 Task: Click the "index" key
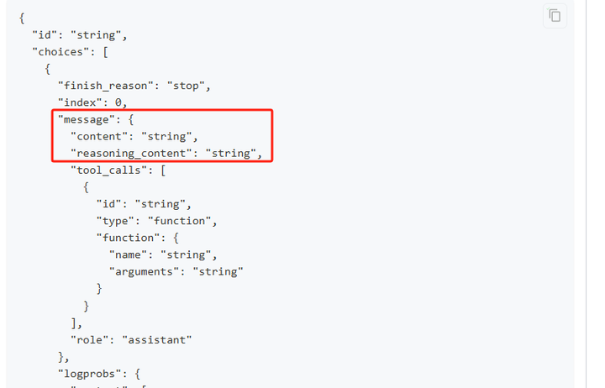pos(80,102)
